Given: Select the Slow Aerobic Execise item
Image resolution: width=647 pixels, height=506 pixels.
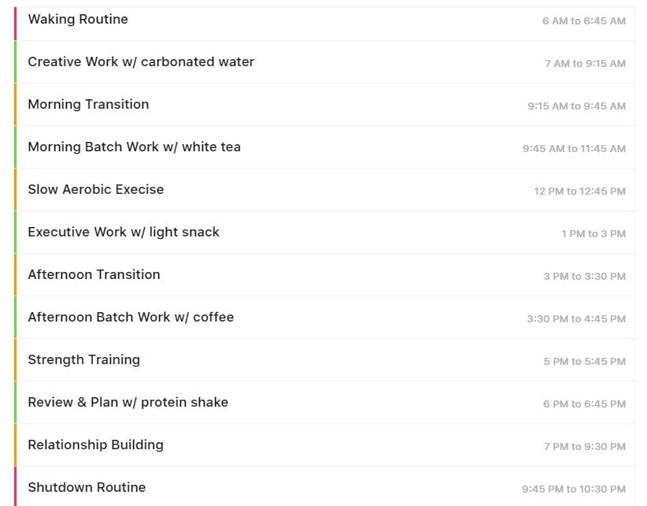Looking at the screenshot, I should [x=325, y=190].
